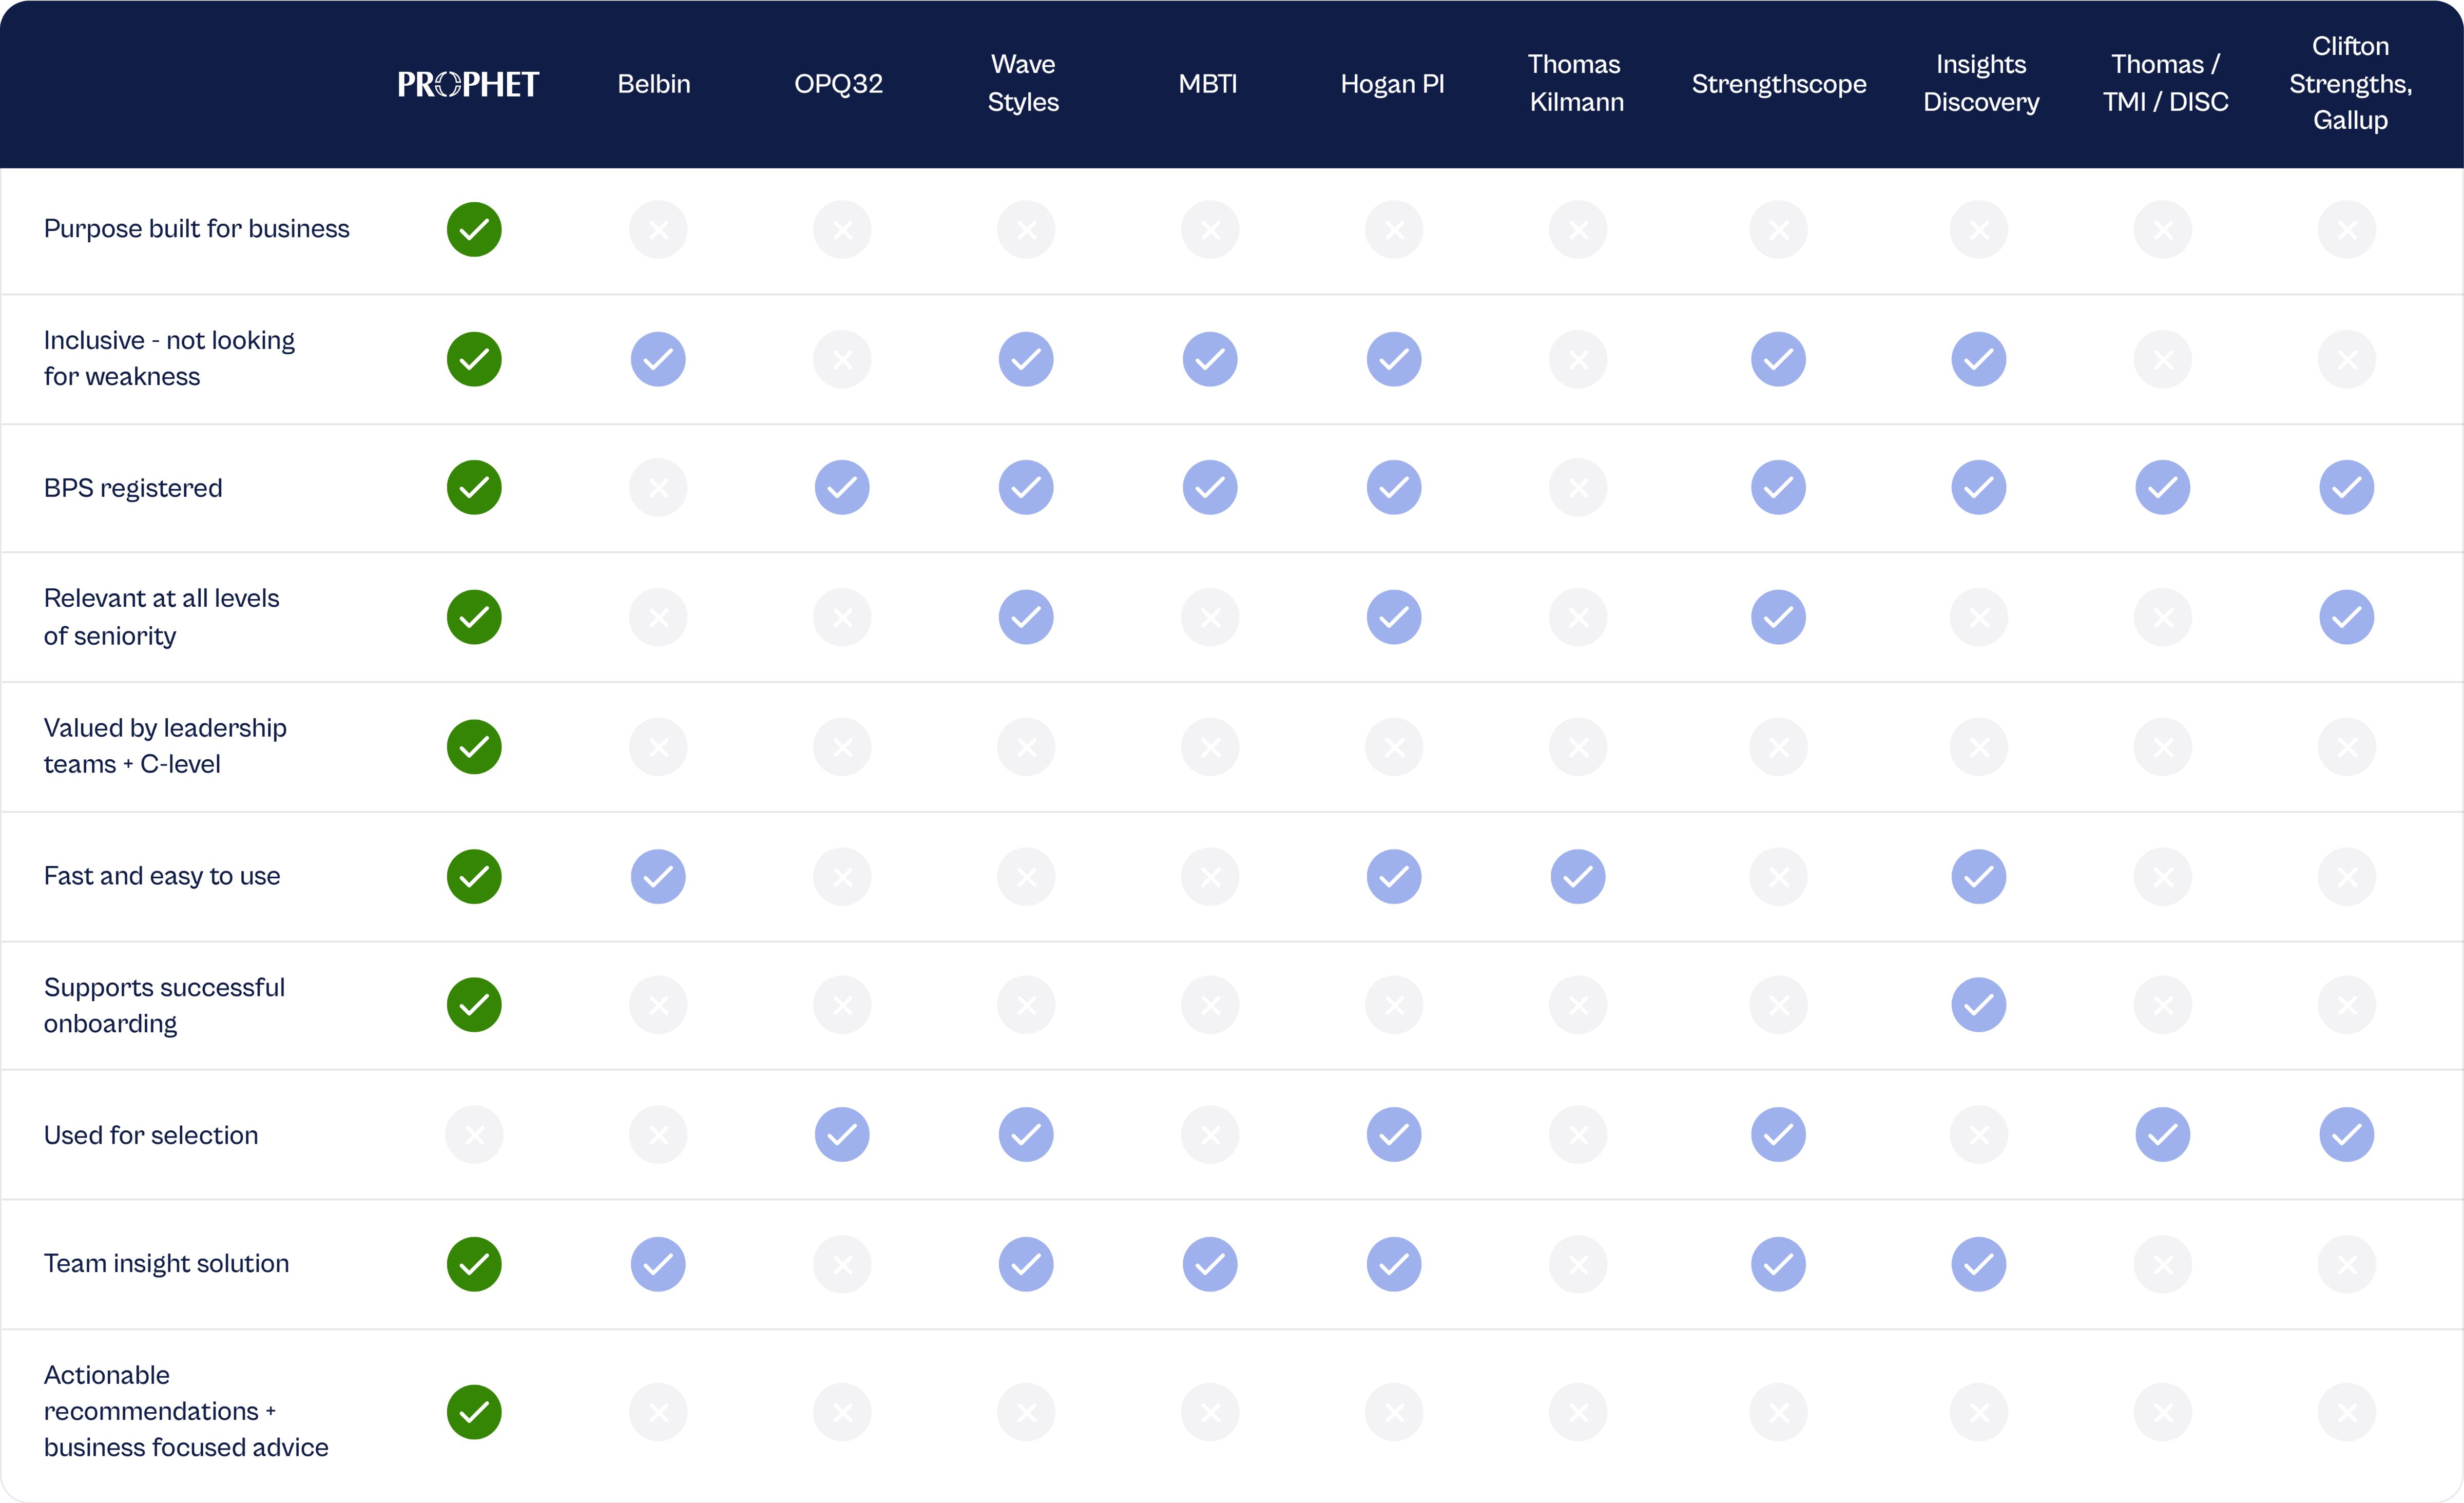Viewport: 2464px width, 1503px height.
Task: Click Insights Discovery check for Supports successful onboarding
Action: tap(1979, 1005)
